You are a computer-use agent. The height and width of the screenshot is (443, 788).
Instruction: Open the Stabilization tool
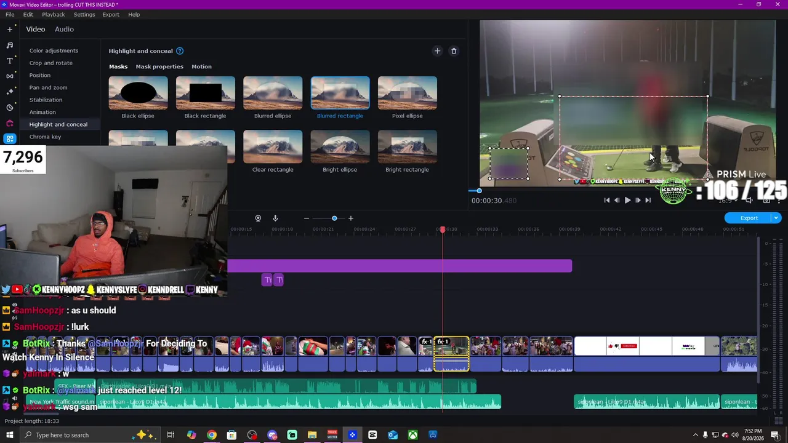(46, 100)
